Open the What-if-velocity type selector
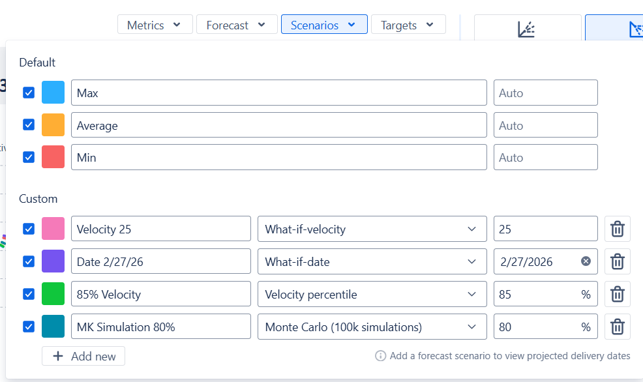643x382 pixels. click(372, 229)
